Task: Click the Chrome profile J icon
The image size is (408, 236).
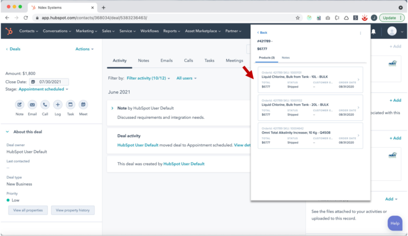Action: pyautogui.click(x=374, y=18)
